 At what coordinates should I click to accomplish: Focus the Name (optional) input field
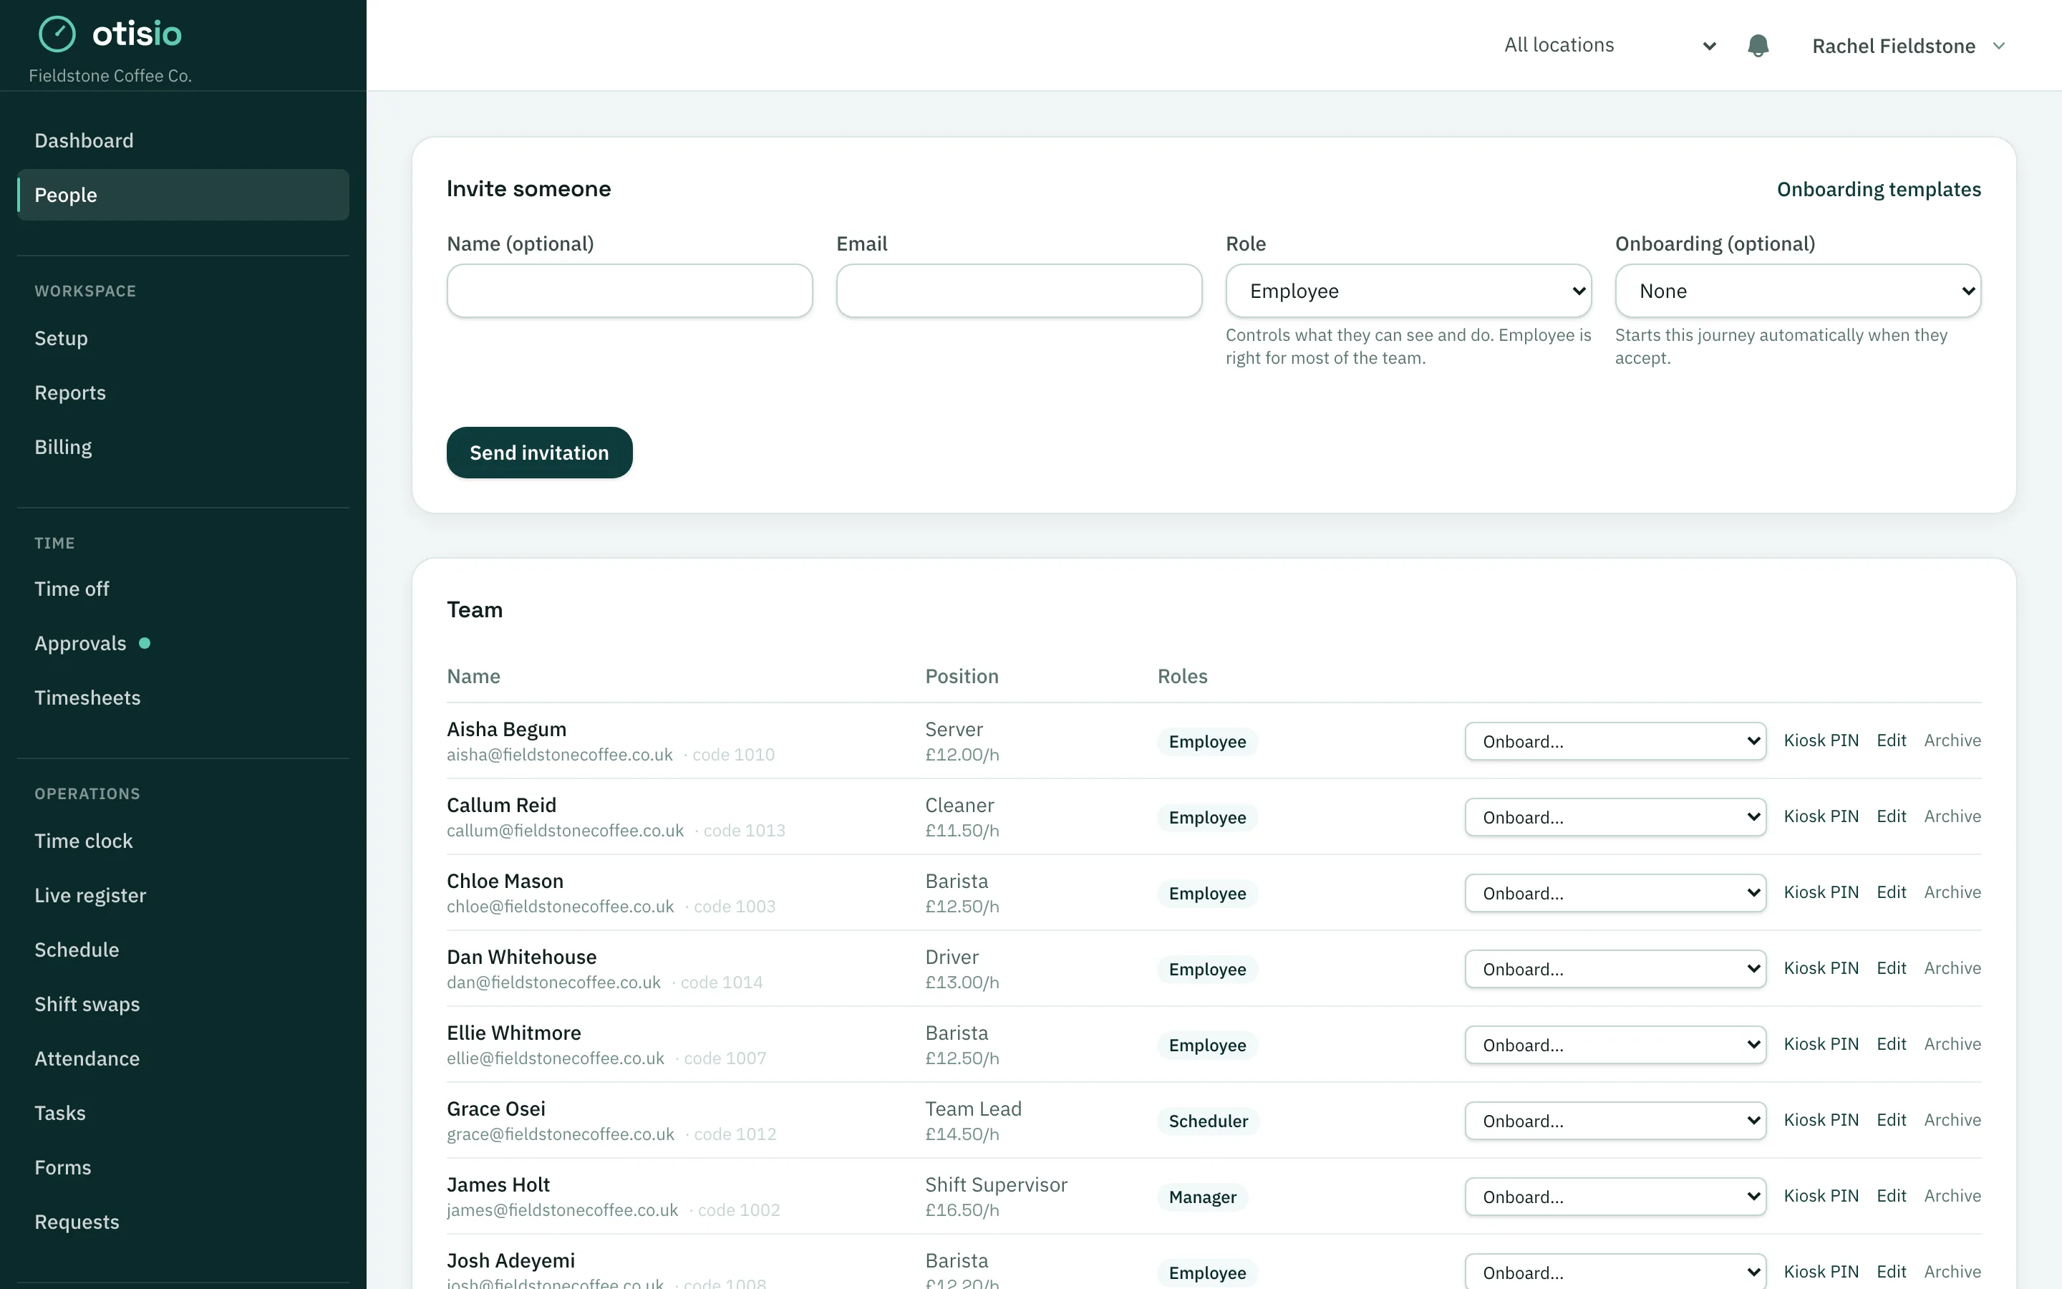pos(629,291)
